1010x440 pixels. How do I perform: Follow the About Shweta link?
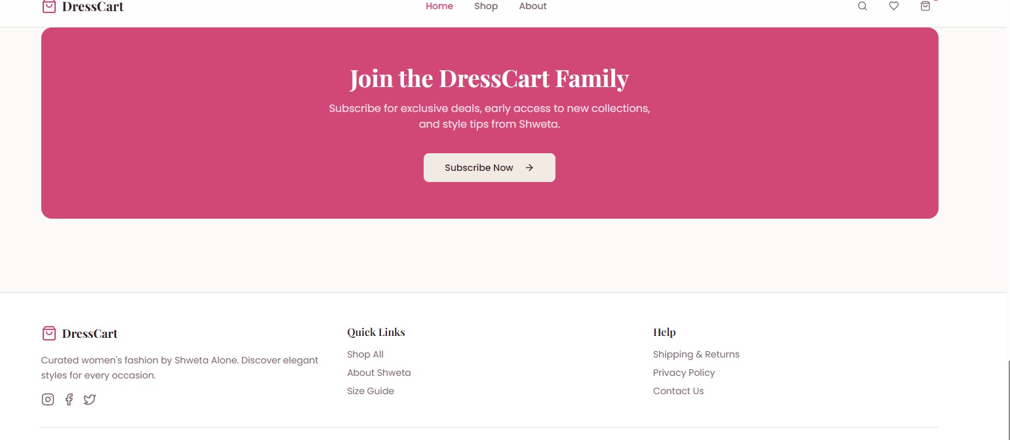[379, 373]
